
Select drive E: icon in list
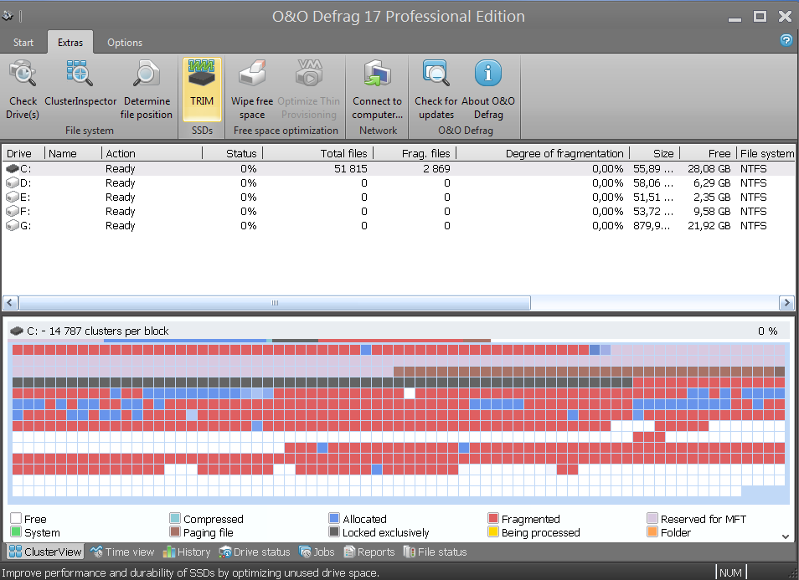pos(13,197)
